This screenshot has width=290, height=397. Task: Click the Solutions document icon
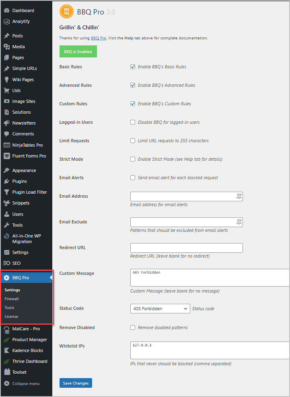click(6, 112)
